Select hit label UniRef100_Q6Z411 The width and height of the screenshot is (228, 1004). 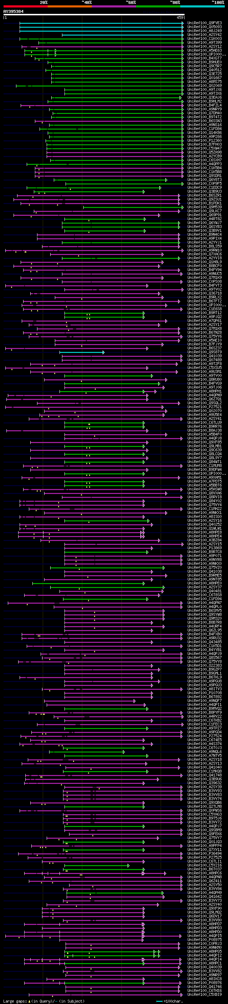(x=204, y=881)
